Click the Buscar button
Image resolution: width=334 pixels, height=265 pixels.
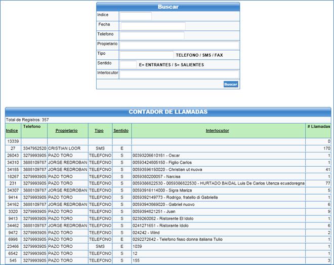(x=231, y=84)
